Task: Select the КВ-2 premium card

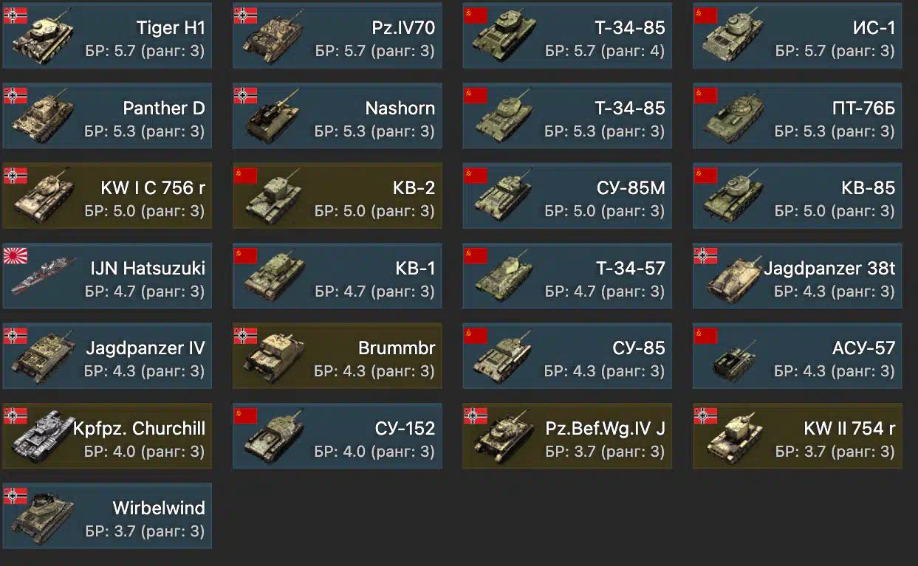Action: click(x=338, y=196)
